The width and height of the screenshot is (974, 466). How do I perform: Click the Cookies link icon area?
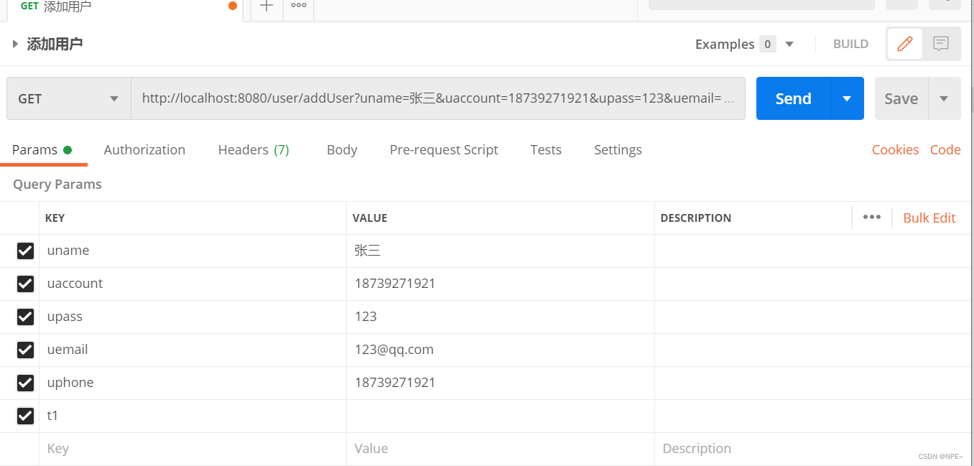click(x=895, y=149)
